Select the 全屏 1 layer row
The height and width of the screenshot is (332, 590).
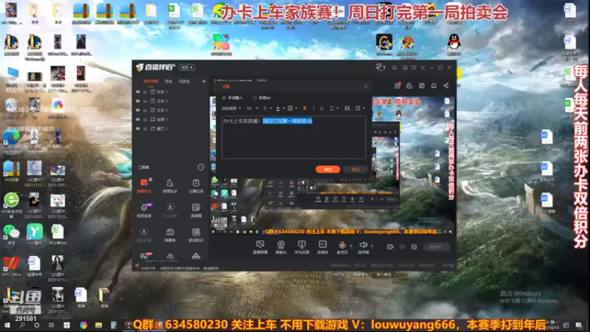click(x=172, y=120)
